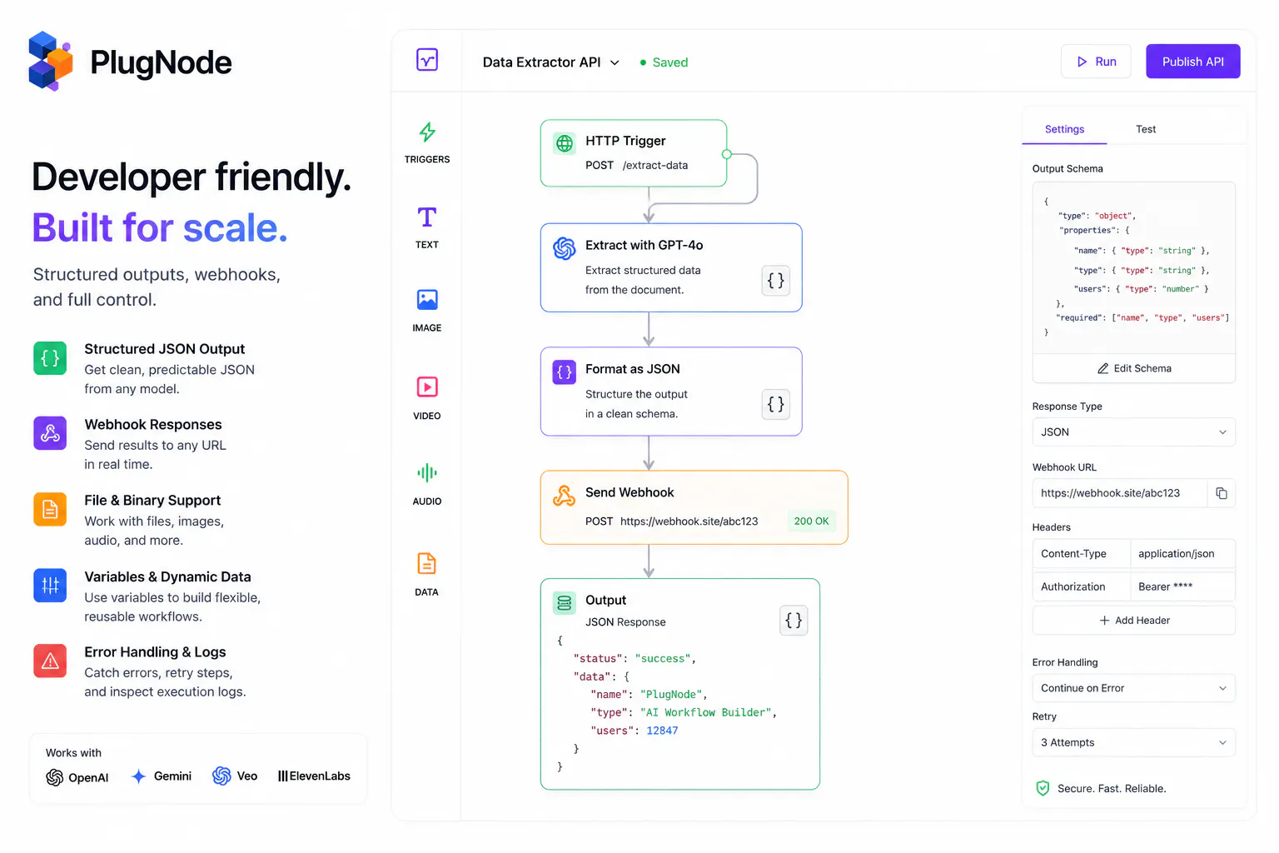Edit the Bearer token value

[1182, 586]
